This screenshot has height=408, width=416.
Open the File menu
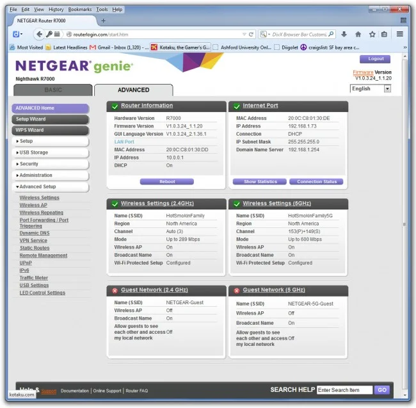[13, 10]
